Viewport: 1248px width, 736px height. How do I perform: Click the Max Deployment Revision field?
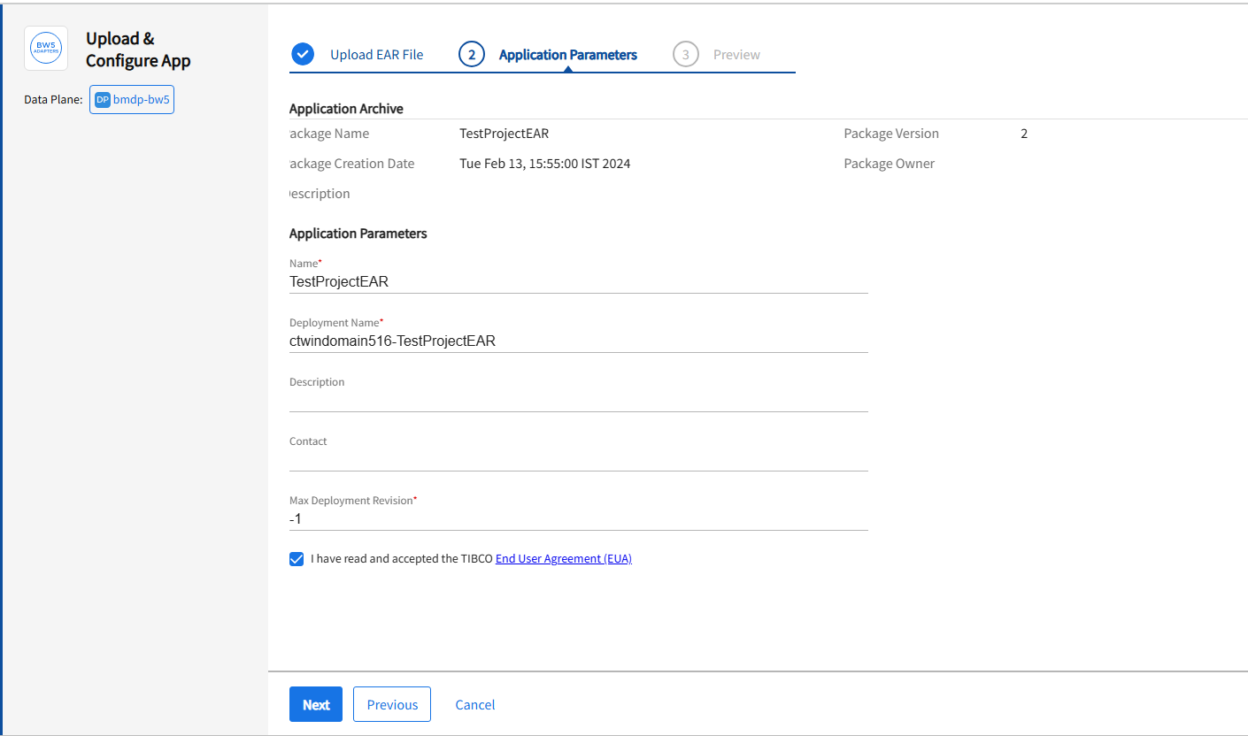[x=577, y=519]
